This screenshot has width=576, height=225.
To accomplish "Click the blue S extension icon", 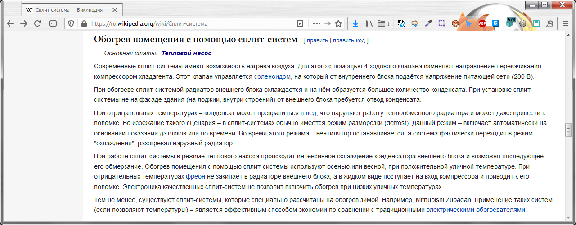I will point(496,23).
